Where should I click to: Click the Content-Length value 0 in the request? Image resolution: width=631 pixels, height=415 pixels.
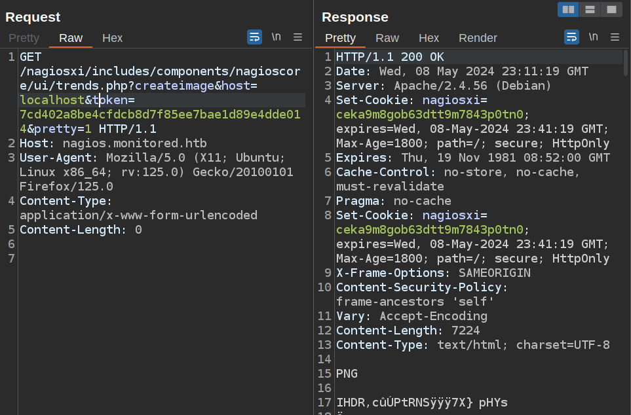click(x=138, y=230)
